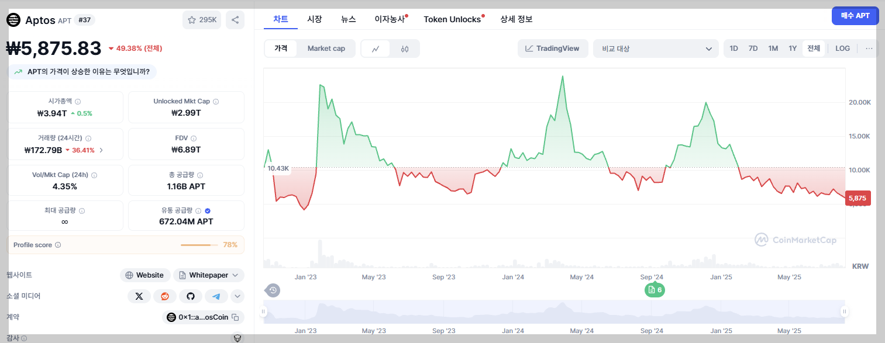Click info icon next to 시가총액
This screenshot has width=885, height=343.
point(78,102)
